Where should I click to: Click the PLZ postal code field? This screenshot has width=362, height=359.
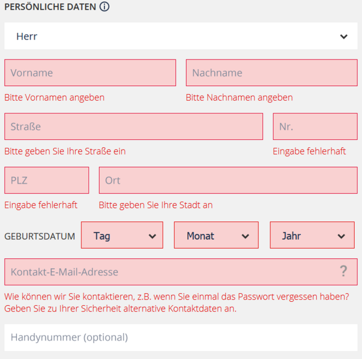pyautogui.click(x=46, y=180)
